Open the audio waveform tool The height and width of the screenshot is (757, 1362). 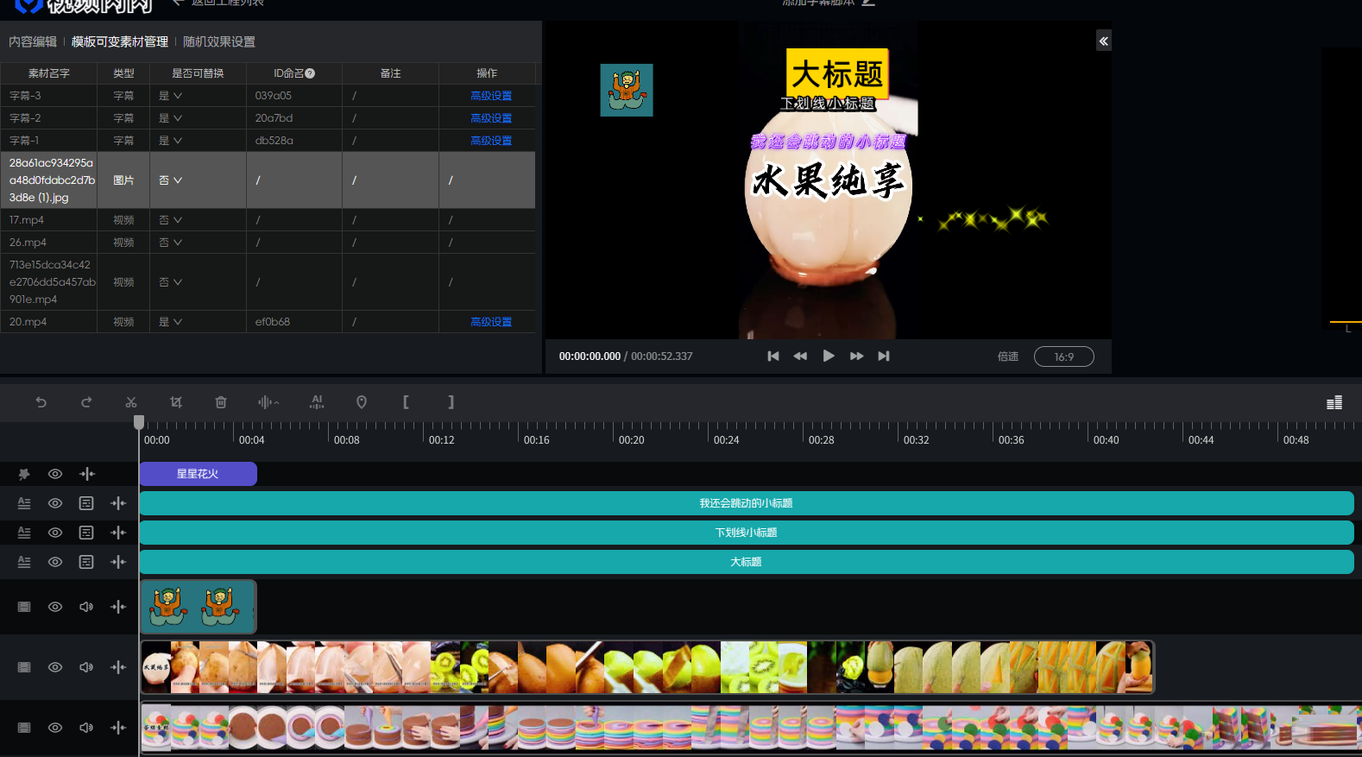coord(268,402)
